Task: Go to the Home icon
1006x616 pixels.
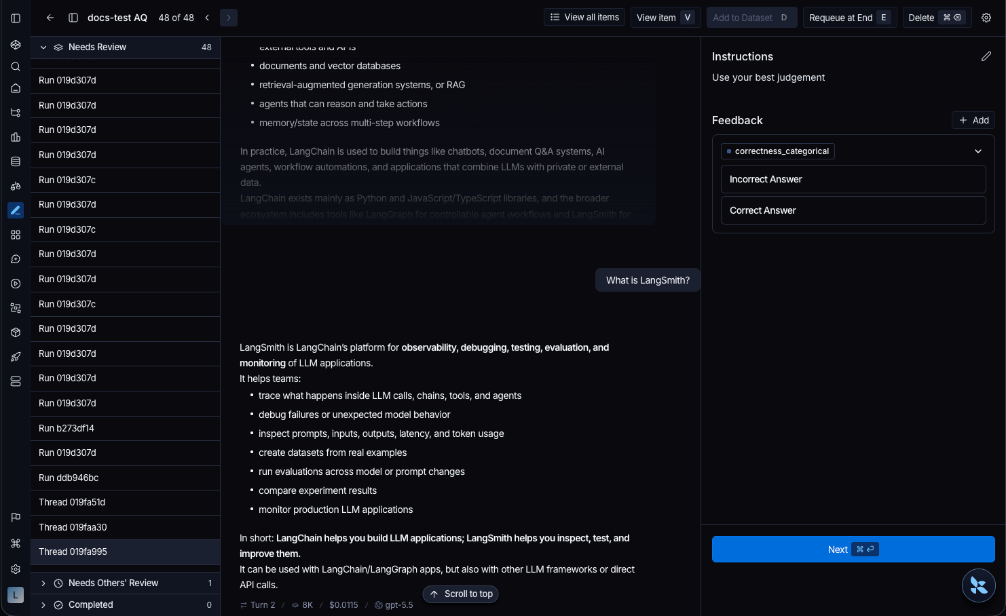Action: (x=16, y=88)
